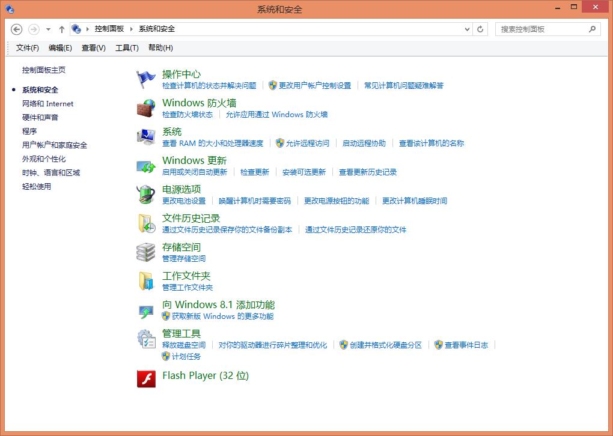Open 存储空间 drive stack icon
Screen dimensions: 613x436
tap(145, 252)
